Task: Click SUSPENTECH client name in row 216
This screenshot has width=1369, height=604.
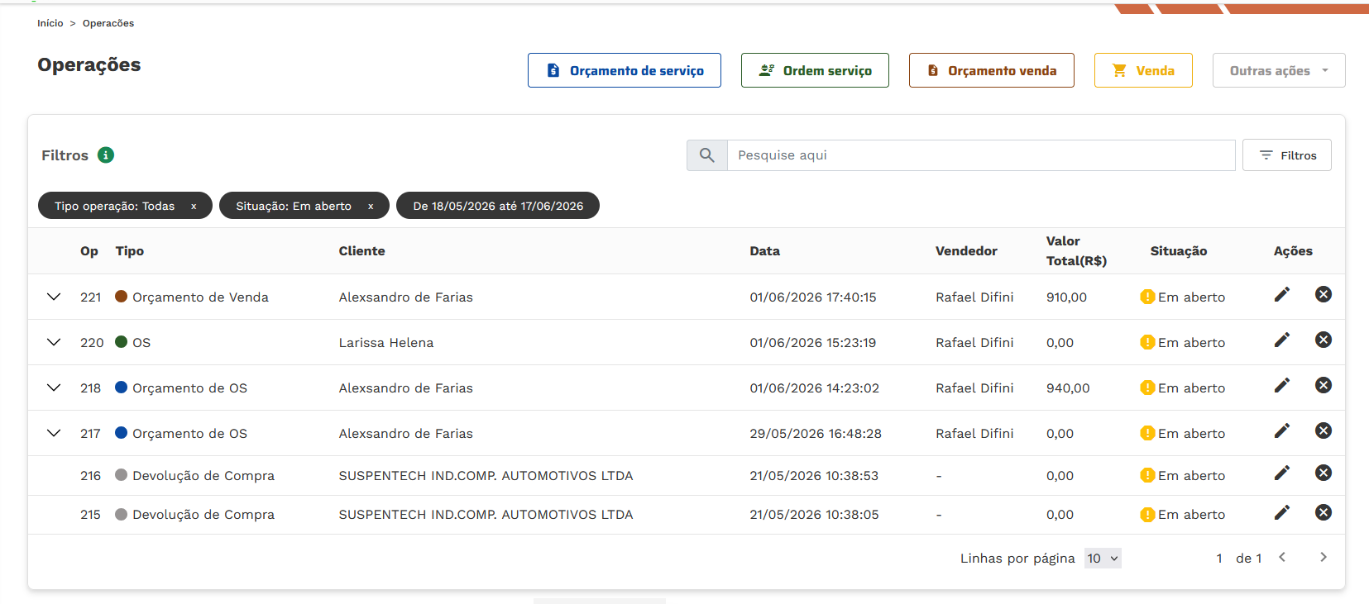Action: (x=486, y=475)
